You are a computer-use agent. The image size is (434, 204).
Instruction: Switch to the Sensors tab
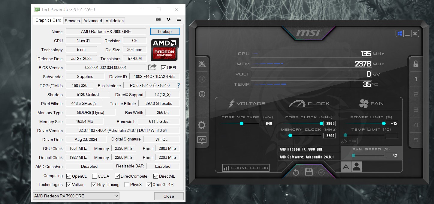tap(72, 21)
